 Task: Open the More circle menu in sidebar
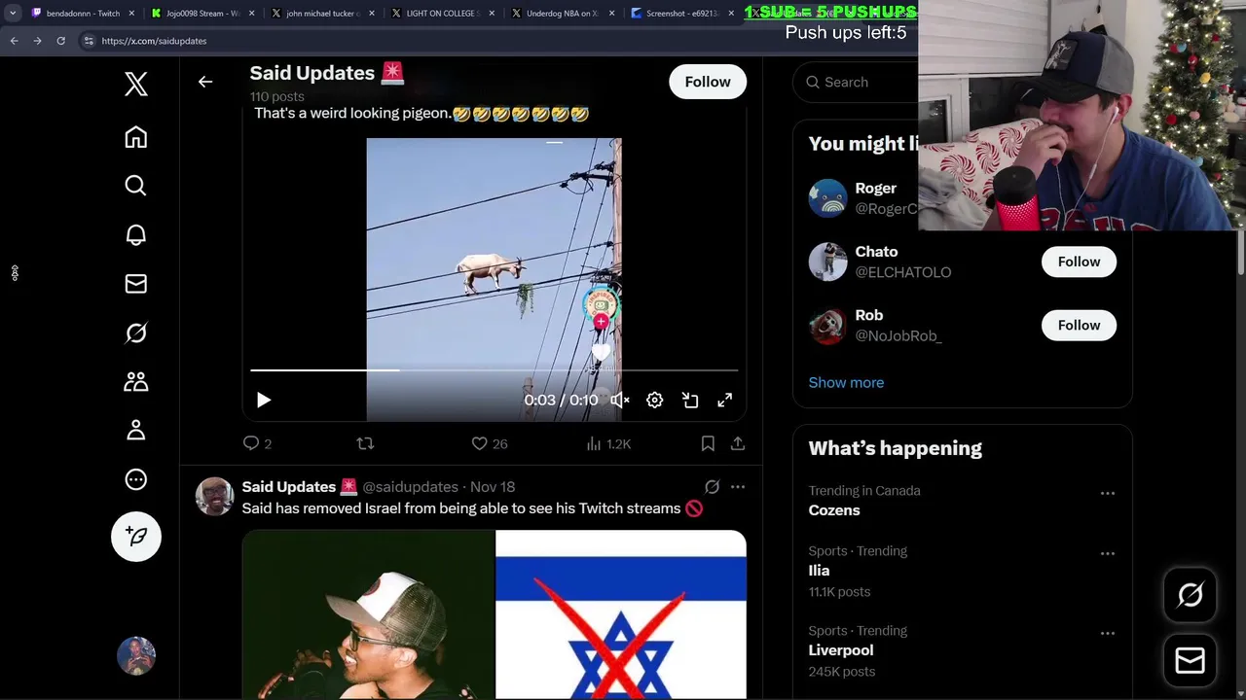click(136, 479)
